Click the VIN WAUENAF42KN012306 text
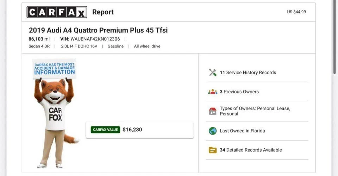This screenshot has height=176, width=338. tap(90, 39)
